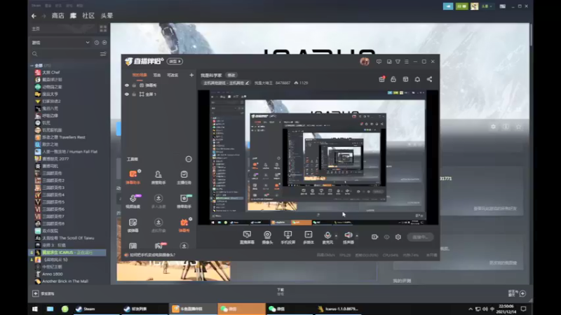Click the speaker icon in broadcaster
The height and width of the screenshot is (315, 561).
(x=348, y=235)
